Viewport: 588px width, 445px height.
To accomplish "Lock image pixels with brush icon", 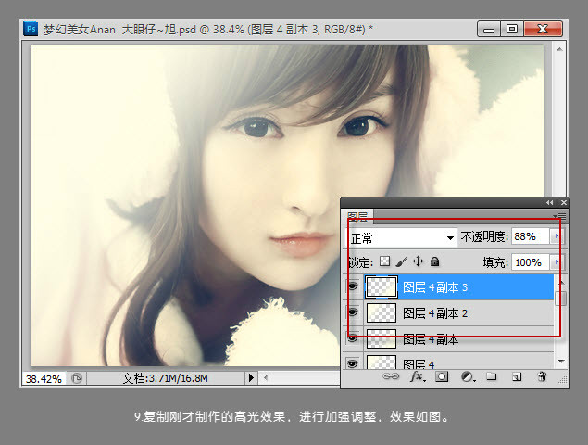I will point(402,262).
